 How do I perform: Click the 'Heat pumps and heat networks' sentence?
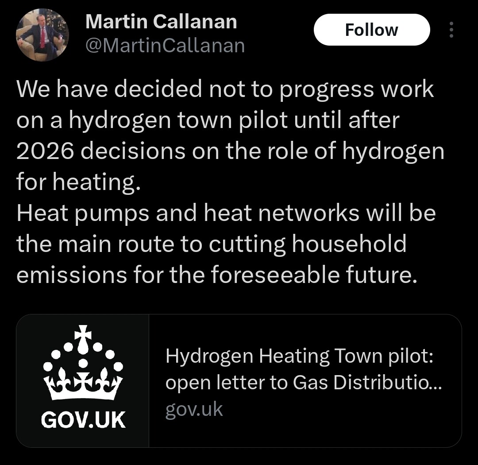[x=226, y=213]
